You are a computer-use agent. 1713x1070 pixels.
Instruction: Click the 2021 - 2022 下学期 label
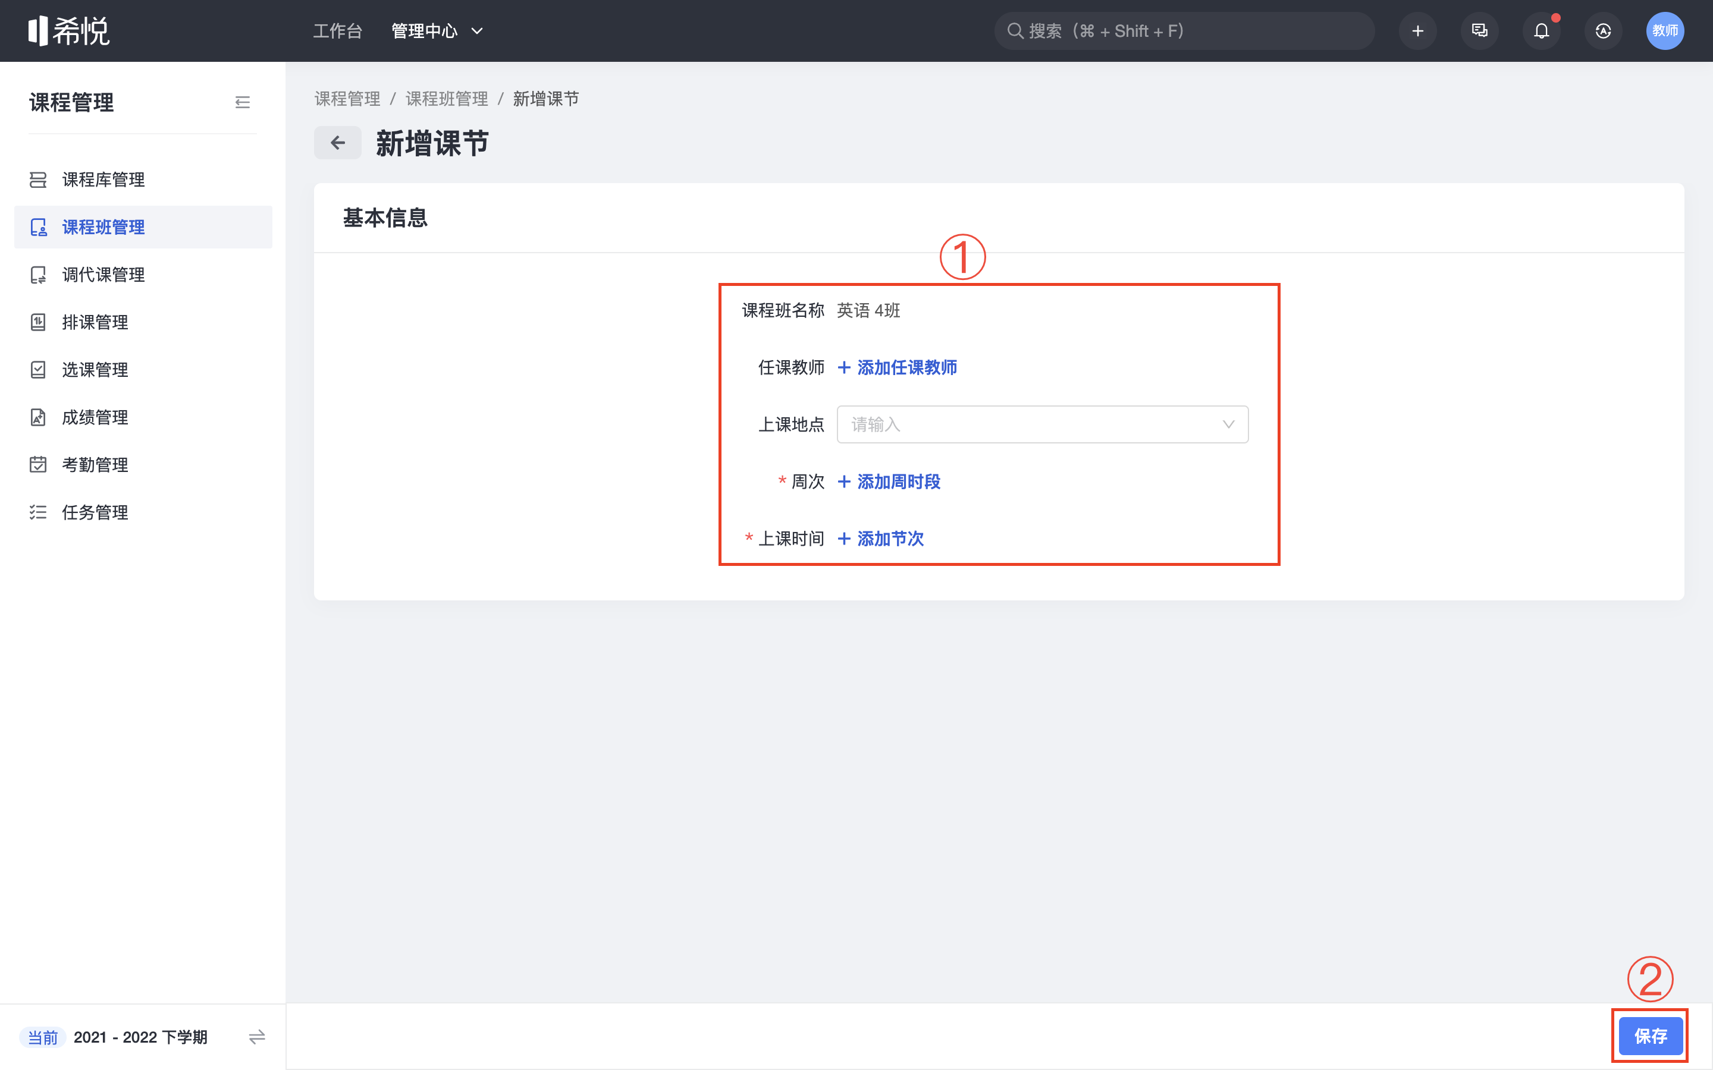pyautogui.click(x=141, y=1037)
